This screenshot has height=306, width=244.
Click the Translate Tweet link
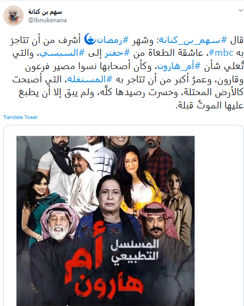pos(20,117)
